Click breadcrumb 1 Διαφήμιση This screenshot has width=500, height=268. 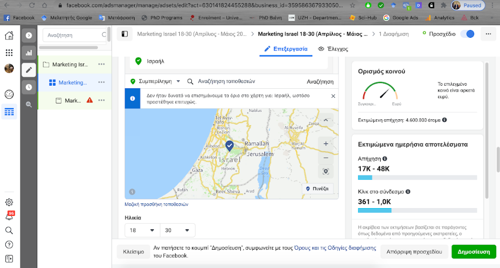tap(393, 34)
